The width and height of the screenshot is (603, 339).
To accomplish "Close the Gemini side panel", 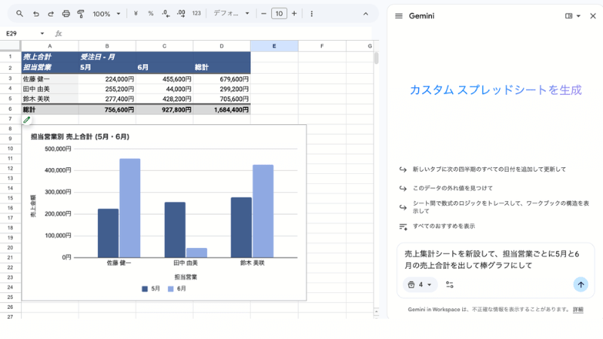I will click(x=592, y=16).
